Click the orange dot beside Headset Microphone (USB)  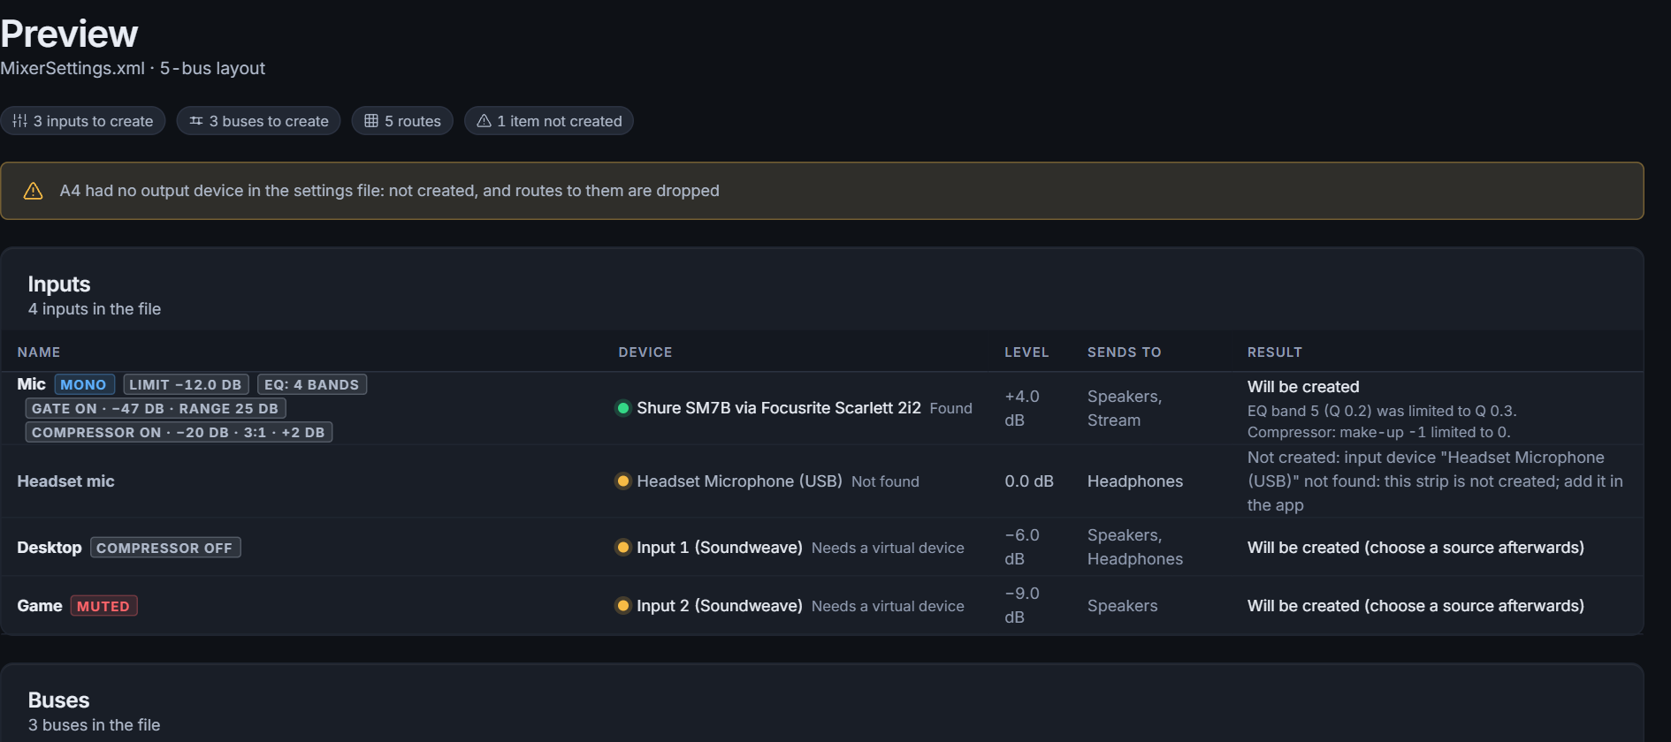(x=622, y=481)
